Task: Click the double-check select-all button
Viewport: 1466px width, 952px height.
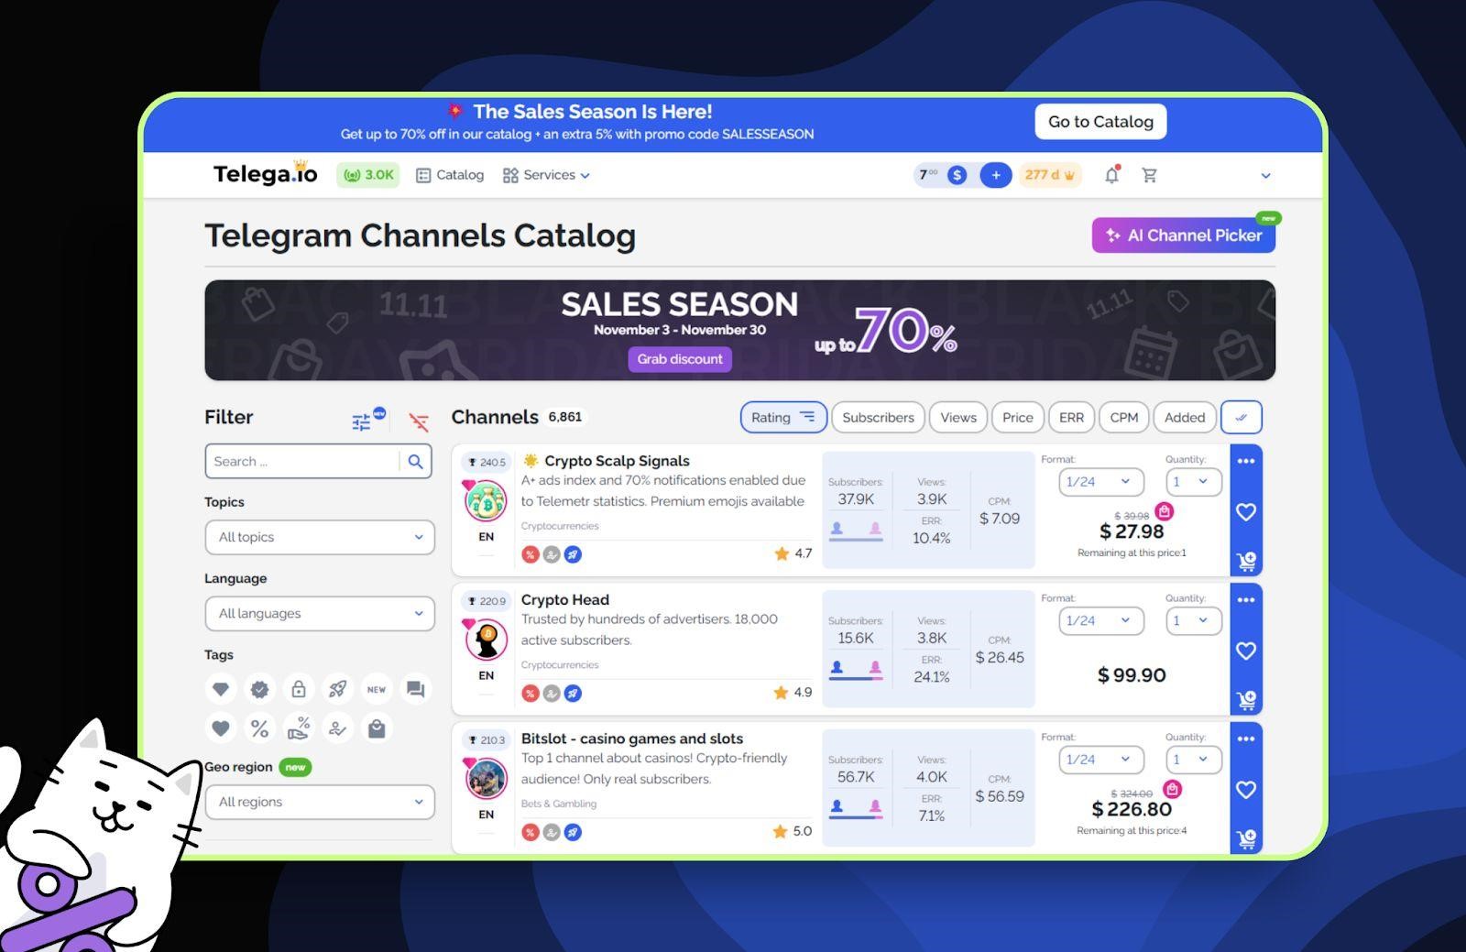Action: point(1242,417)
